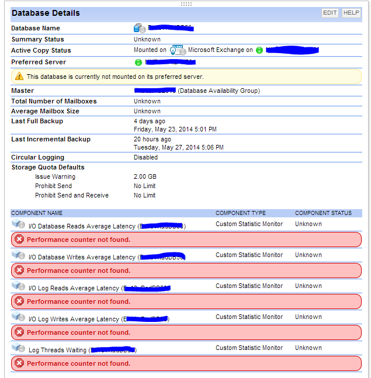Click error icon under I/O Log Writes
Viewport: 371px width, 378px height.
click(x=19, y=332)
